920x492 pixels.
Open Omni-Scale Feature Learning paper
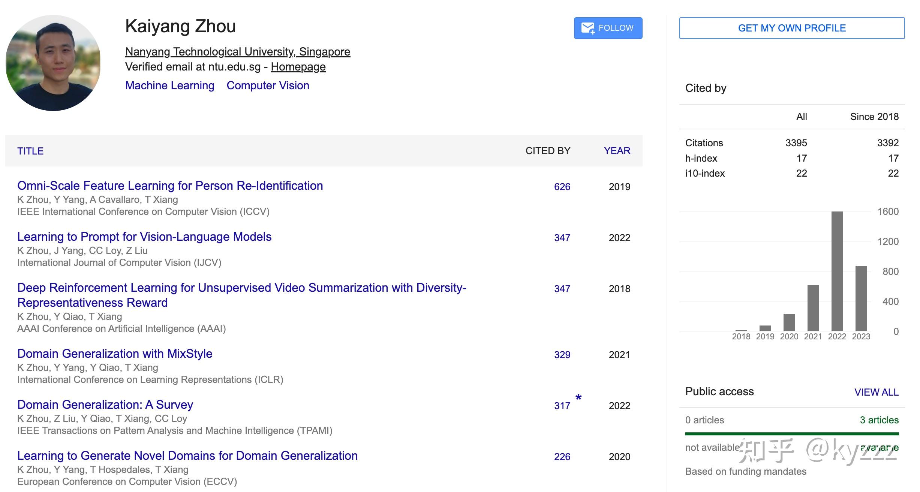170,186
